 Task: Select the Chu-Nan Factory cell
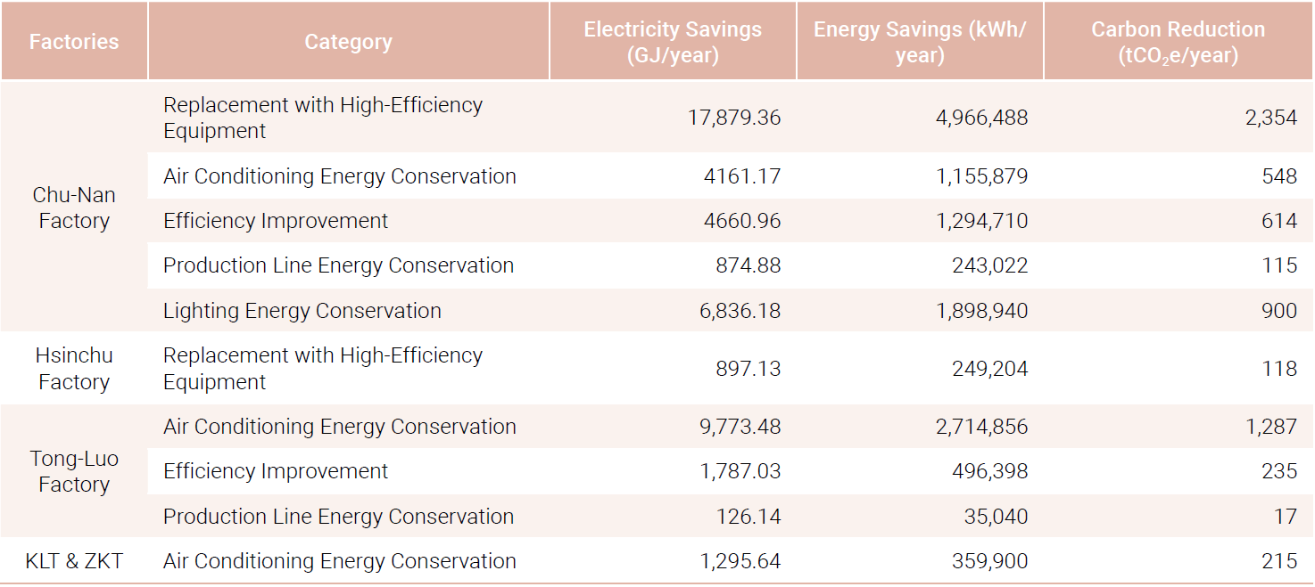74,208
